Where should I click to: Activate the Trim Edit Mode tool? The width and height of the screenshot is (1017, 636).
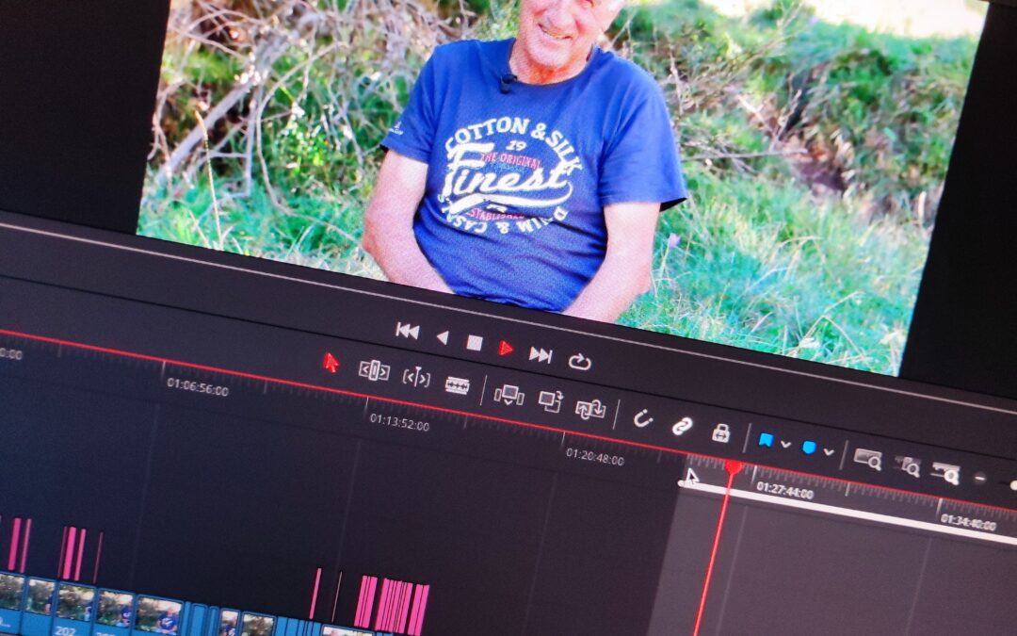coord(374,371)
